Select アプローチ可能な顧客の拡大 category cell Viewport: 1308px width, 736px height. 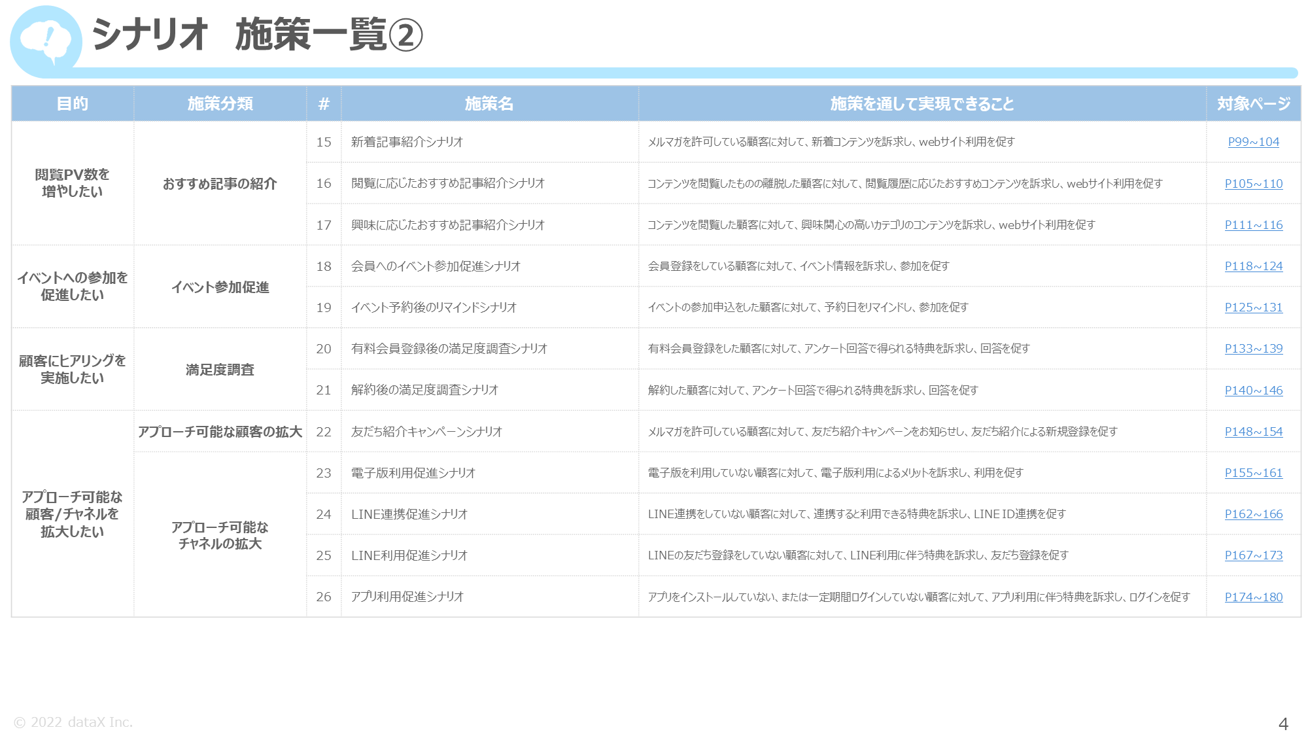tap(220, 432)
